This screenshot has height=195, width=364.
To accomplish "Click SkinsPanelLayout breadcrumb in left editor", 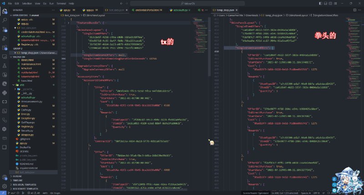I will coord(96,15).
